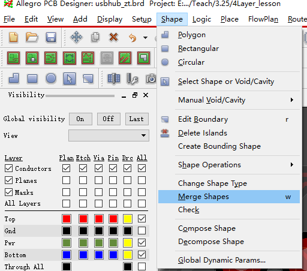Click the red X Delete icon

pos(113,37)
